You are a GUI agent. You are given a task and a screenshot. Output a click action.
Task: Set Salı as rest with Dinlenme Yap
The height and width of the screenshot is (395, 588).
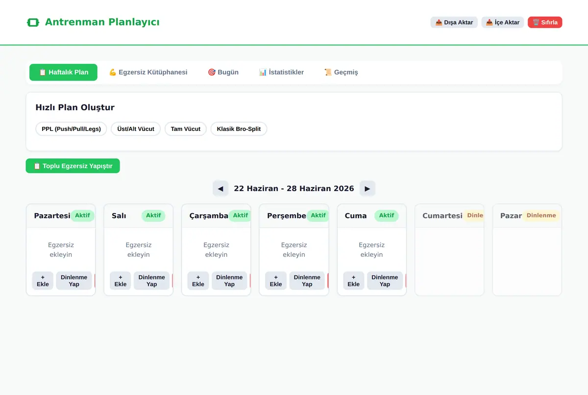click(x=151, y=281)
